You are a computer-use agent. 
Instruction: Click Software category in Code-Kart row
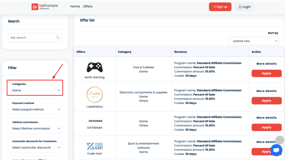(143, 148)
